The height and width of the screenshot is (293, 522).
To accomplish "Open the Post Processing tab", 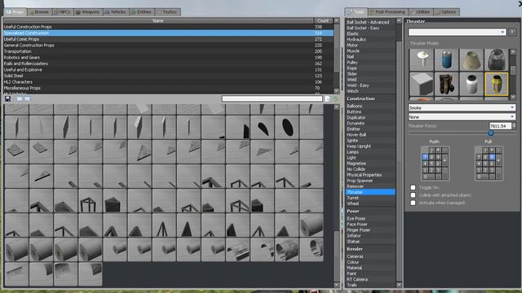I will click(387, 12).
